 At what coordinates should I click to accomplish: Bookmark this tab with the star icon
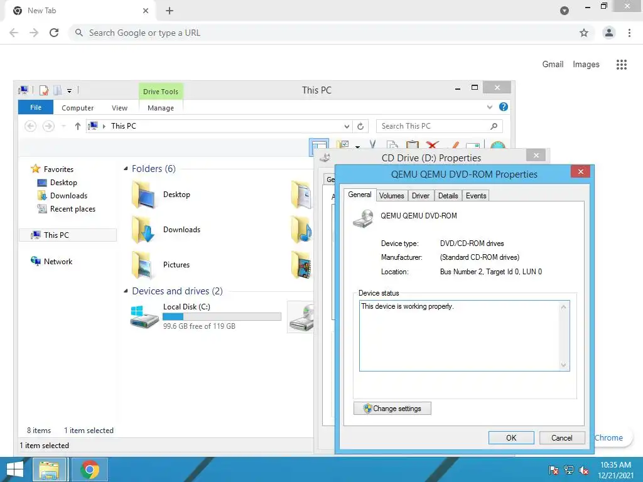coord(584,33)
